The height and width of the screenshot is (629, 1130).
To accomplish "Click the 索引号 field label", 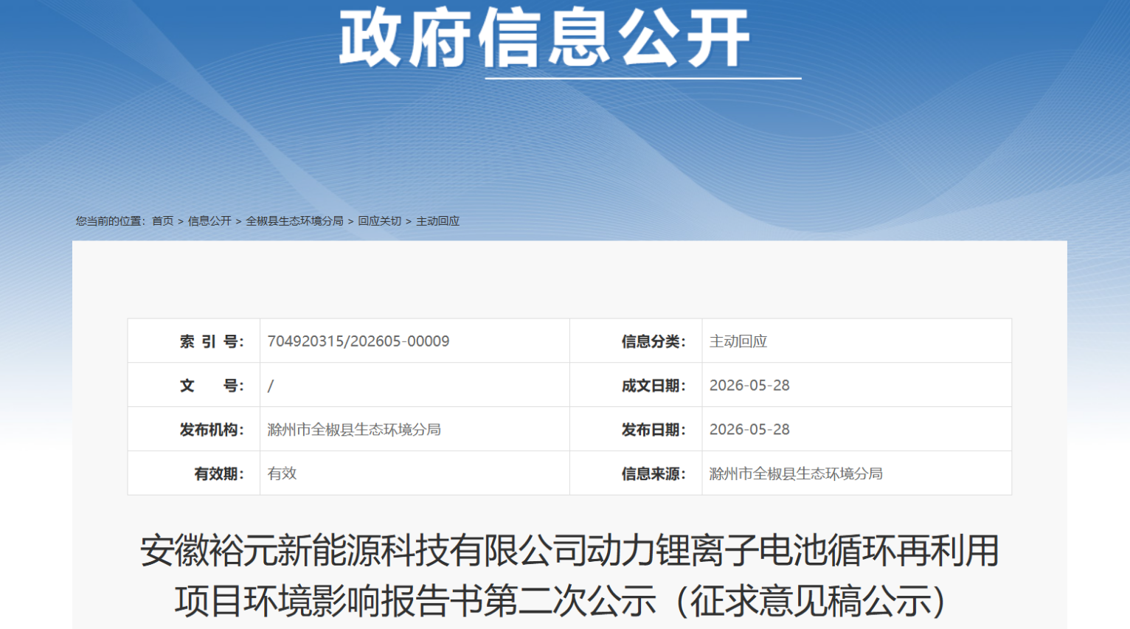I will [211, 341].
